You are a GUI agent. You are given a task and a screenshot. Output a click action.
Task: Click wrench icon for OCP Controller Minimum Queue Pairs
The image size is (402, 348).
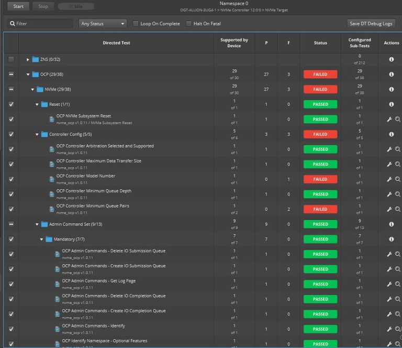[x=389, y=209]
